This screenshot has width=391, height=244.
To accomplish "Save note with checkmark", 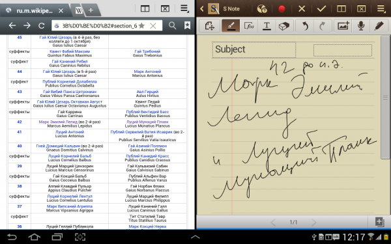I will click(321, 9).
